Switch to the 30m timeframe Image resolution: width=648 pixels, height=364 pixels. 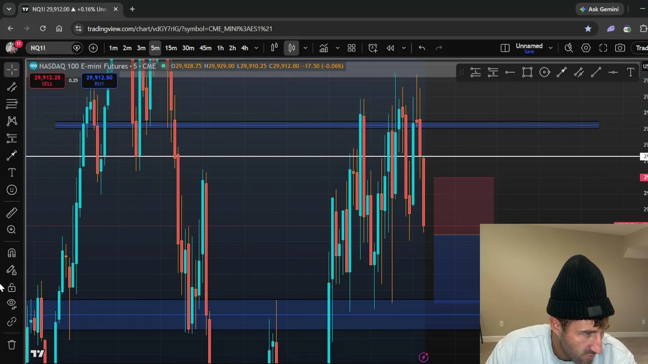click(x=188, y=48)
